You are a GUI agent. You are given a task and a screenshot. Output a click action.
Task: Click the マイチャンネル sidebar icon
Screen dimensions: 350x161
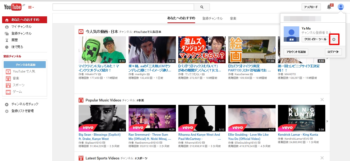point(7,27)
